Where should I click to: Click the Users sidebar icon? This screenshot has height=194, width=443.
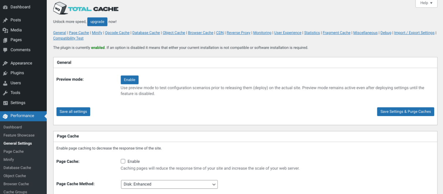point(5,83)
